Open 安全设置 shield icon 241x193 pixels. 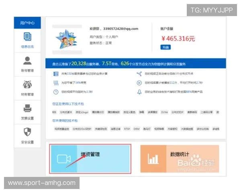[x=27, y=132]
